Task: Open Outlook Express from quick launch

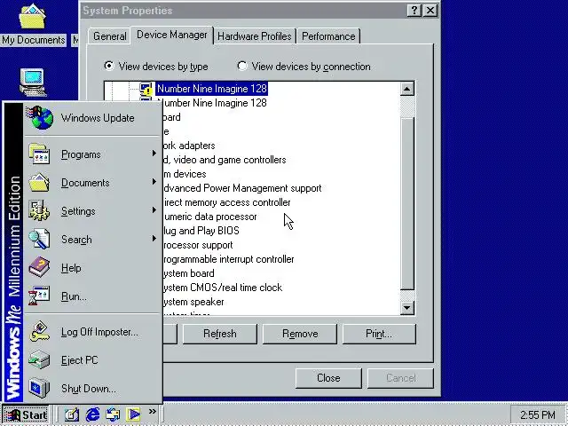Action: click(113, 414)
